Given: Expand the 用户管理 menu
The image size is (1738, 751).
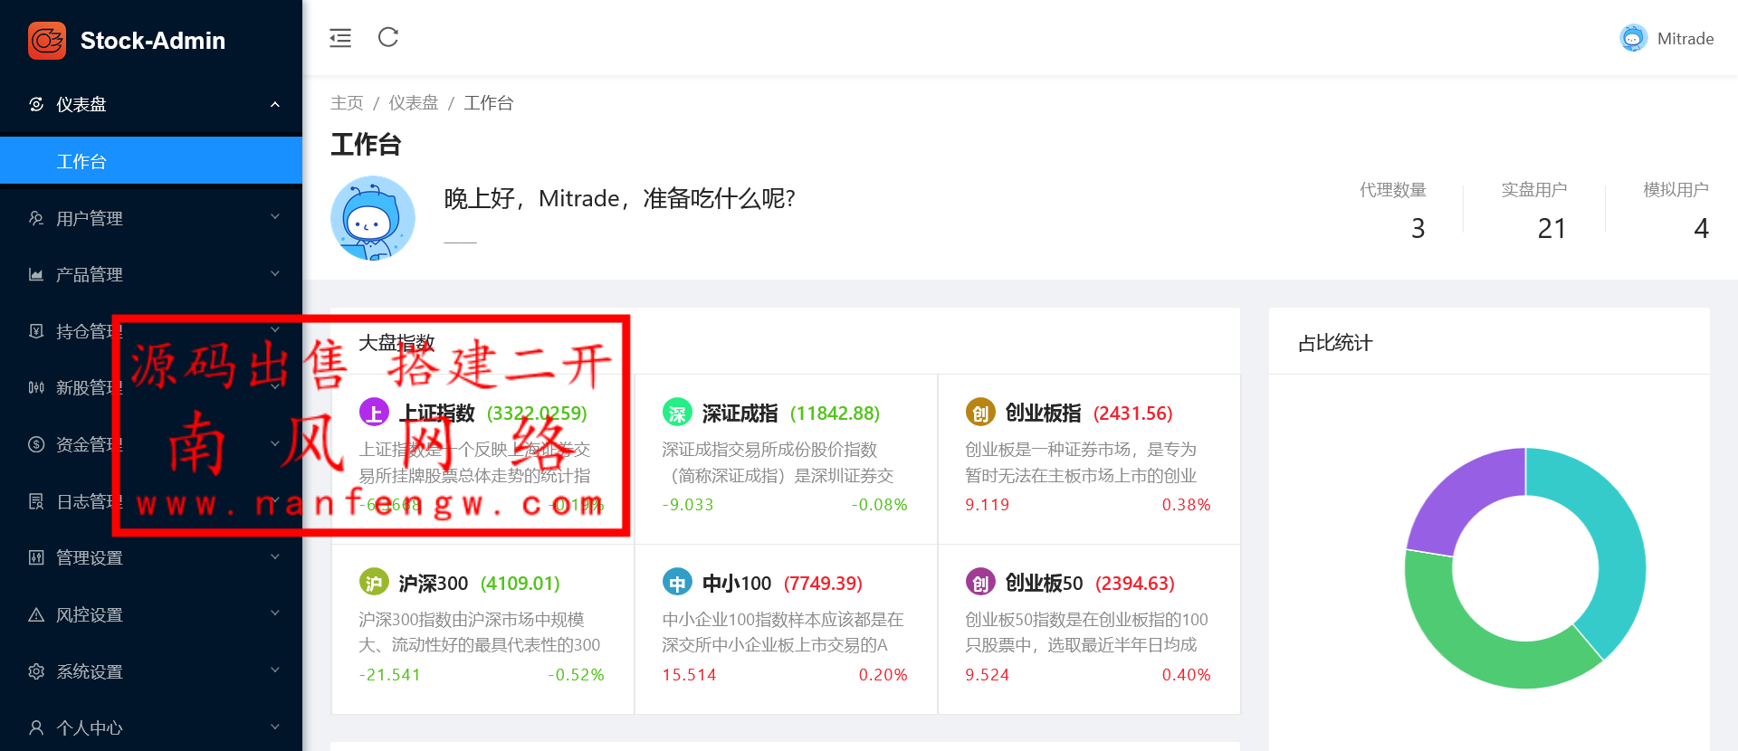Looking at the screenshot, I should pyautogui.click(x=151, y=218).
